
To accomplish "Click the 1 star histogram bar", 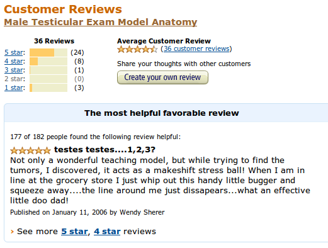I will pos(48,87).
